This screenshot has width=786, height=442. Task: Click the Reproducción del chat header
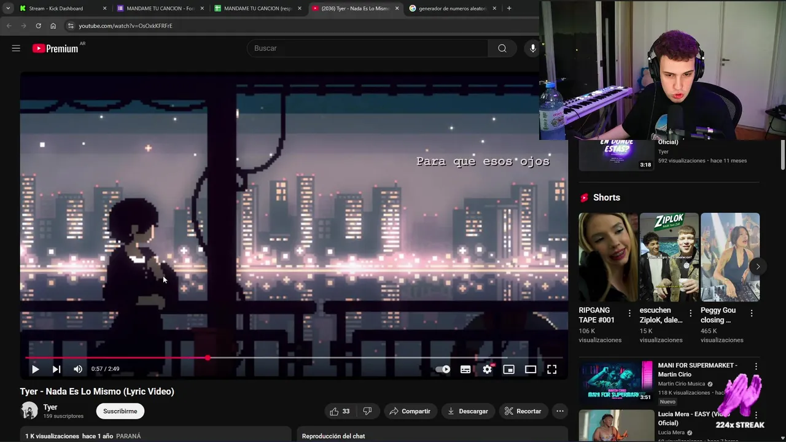(333, 436)
